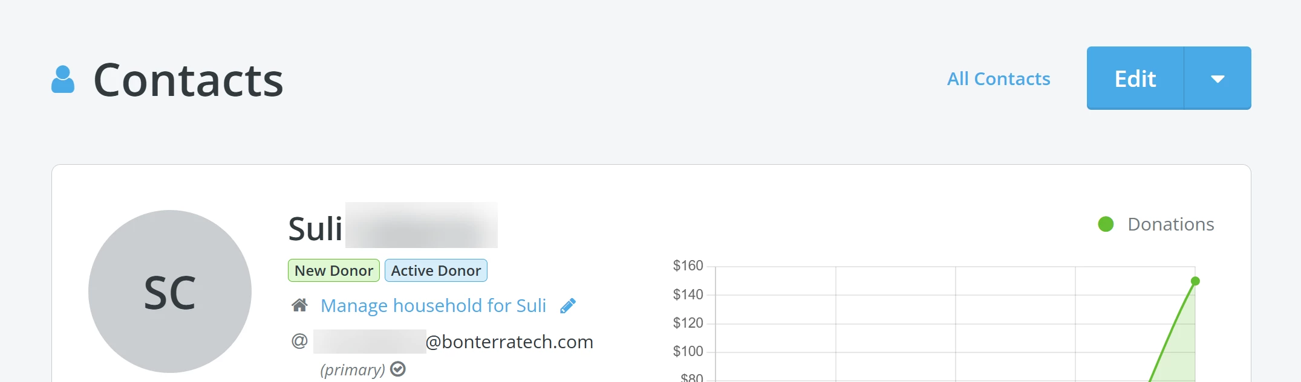Expand the dropdown arrow beside Edit

(1217, 78)
